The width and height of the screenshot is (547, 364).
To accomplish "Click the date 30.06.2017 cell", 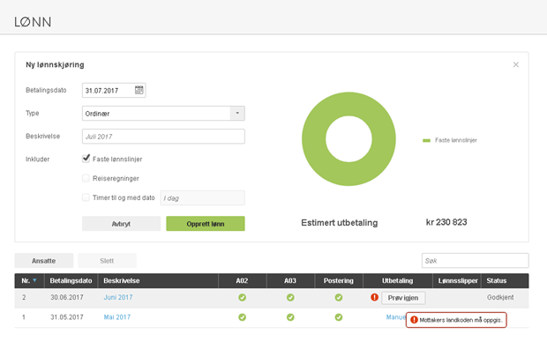I will (67, 297).
